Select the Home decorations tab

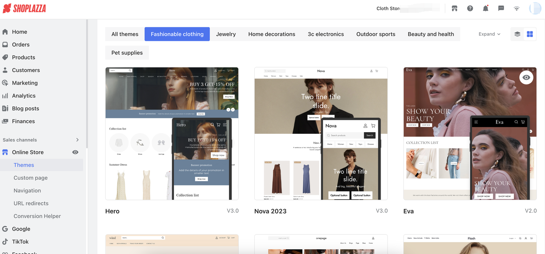tap(272, 34)
